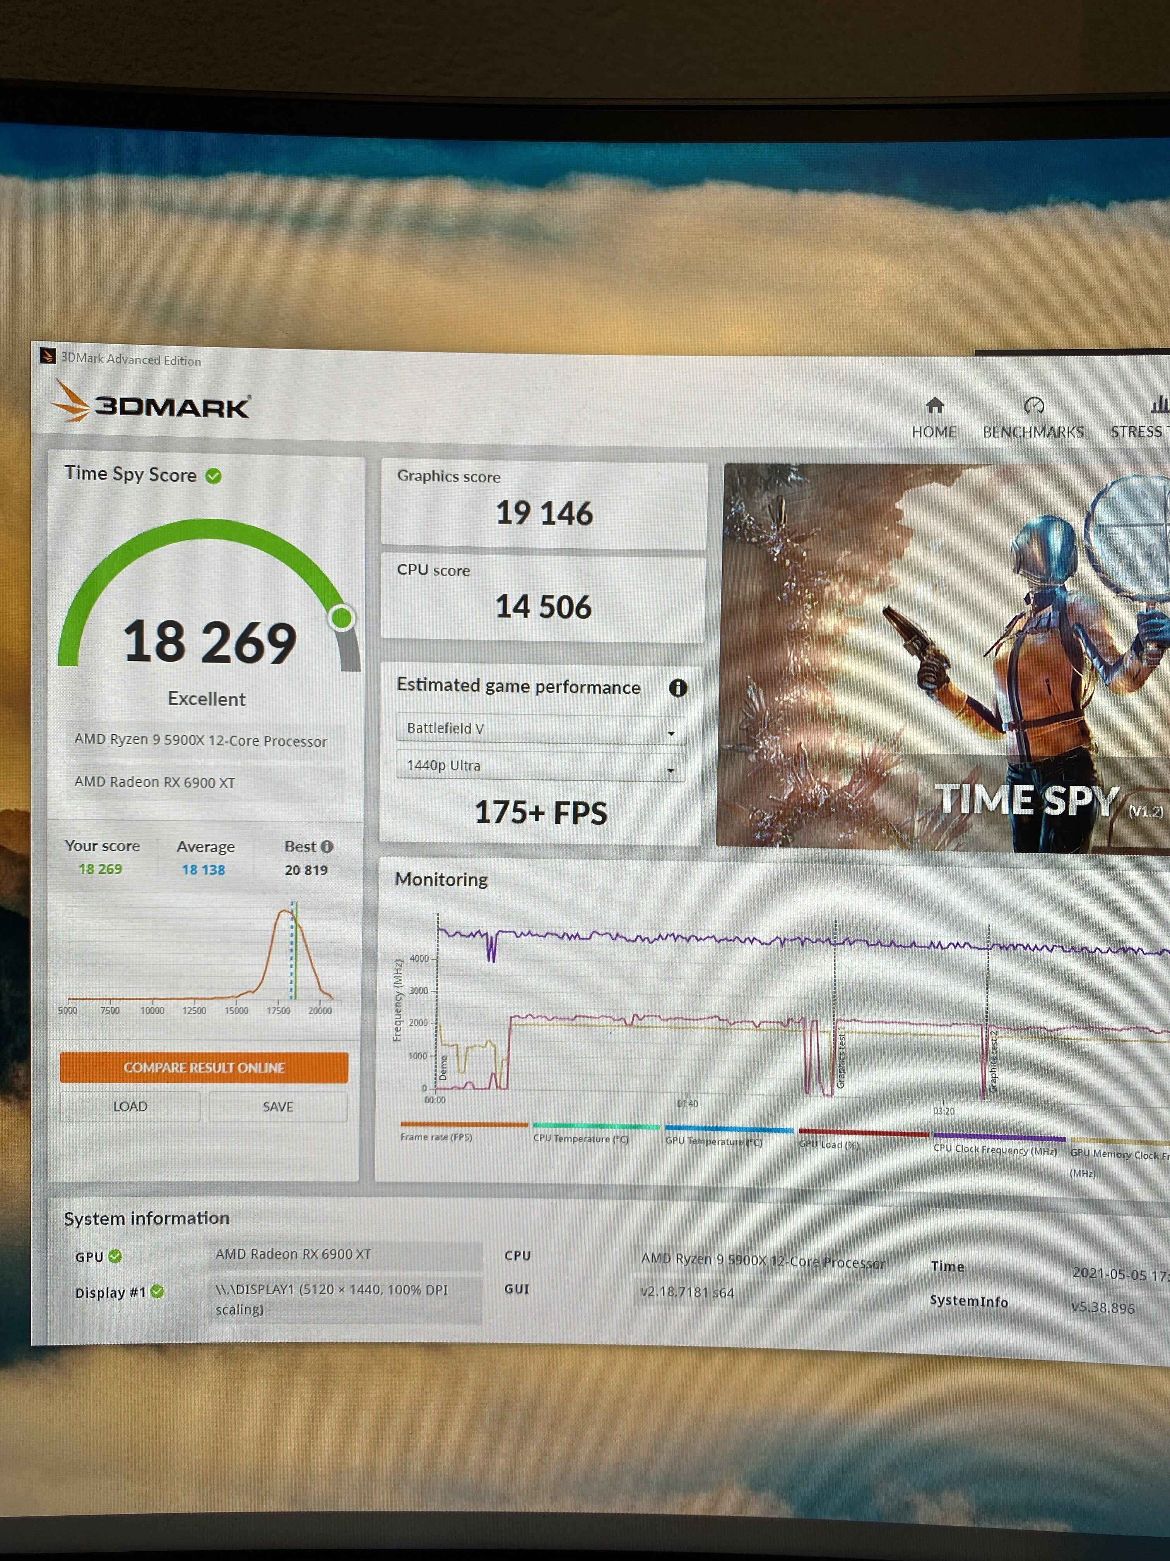
Task: Click green check icon next to GPU label
Action: [x=115, y=1256]
